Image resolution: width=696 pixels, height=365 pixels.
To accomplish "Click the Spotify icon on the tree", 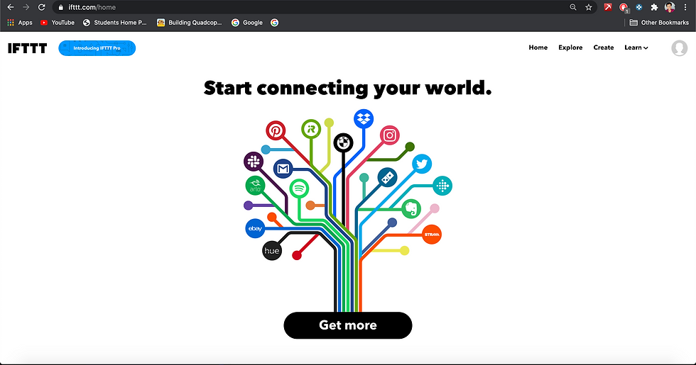I will pyautogui.click(x=299, y=189).
